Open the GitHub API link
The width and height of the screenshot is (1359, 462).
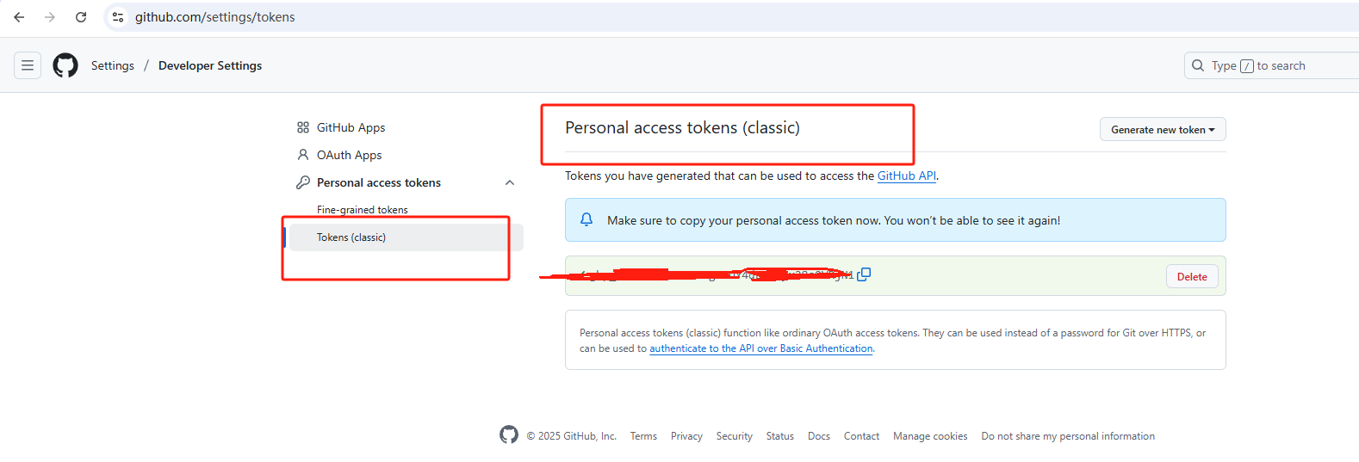coord(907,176)
